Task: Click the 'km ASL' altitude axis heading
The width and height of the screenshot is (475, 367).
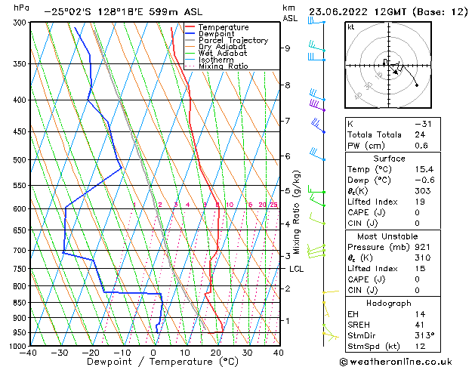Action: [x=290, y=13]
